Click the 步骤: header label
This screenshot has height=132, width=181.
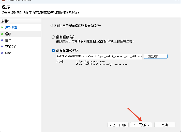[5, 21]
